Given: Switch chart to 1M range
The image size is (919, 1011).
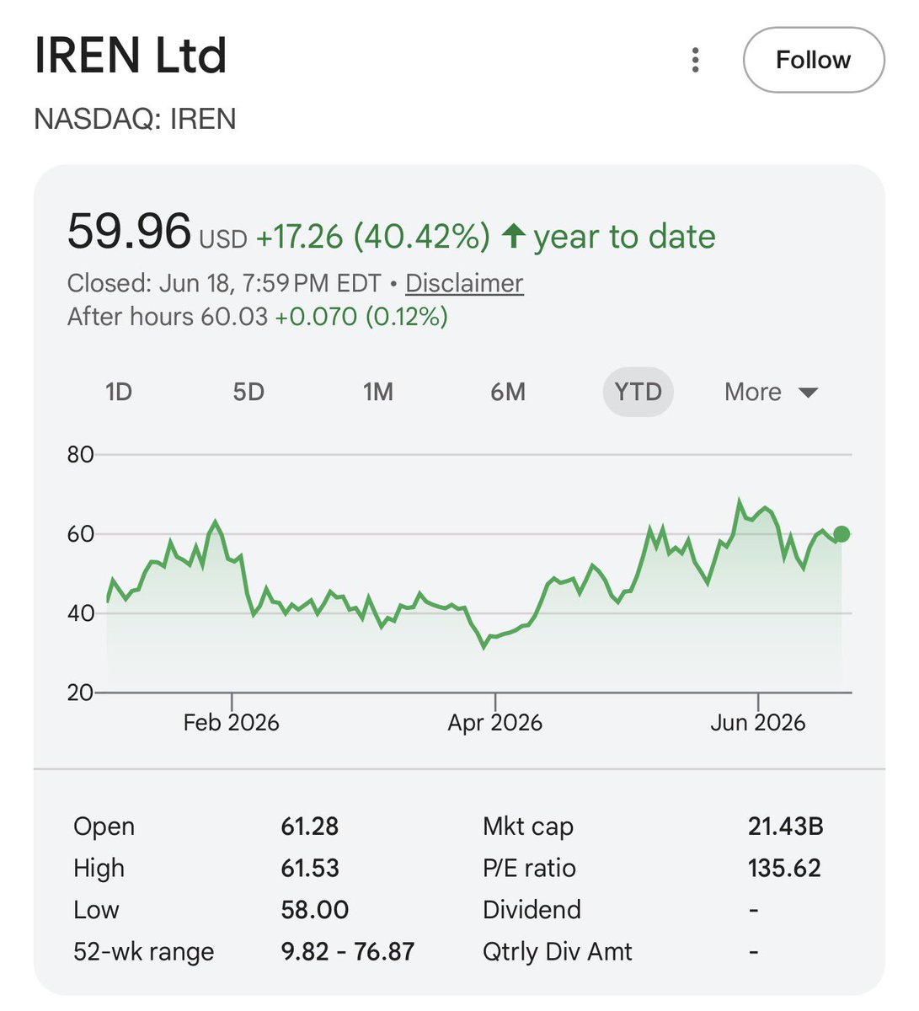Looking at the screenshot, I should tap(378, 392).
